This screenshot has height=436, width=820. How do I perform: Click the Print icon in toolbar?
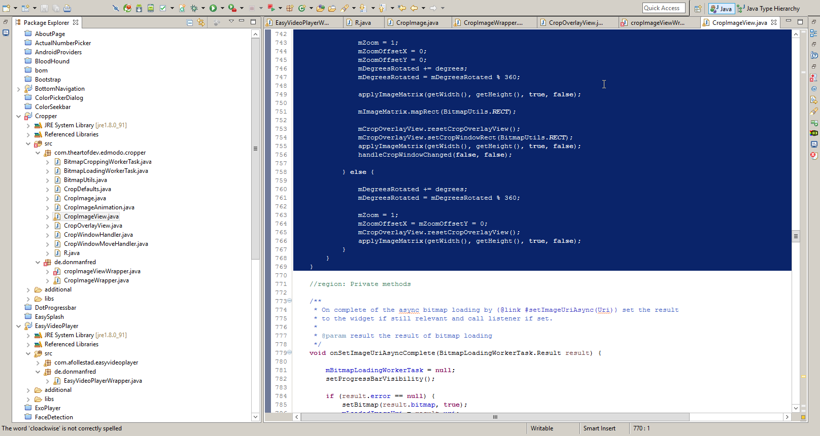(67, 8)
